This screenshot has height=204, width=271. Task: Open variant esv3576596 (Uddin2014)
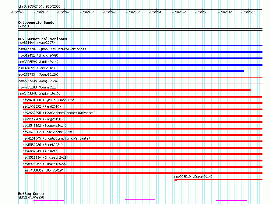tap(38, 62)
